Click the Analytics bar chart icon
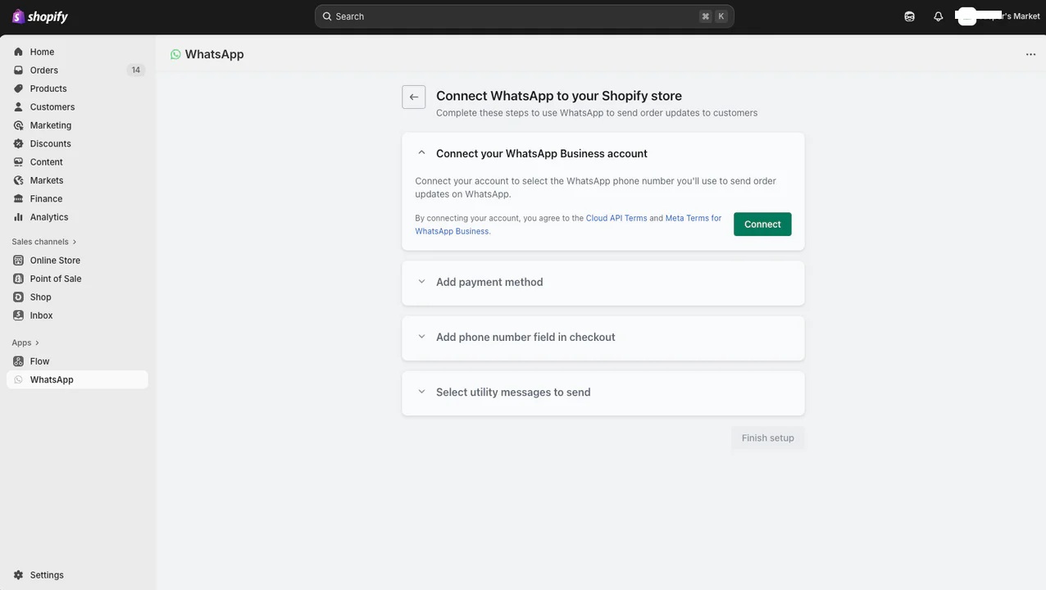Screen dimensions: 1046x590 [x=18, y=217]
